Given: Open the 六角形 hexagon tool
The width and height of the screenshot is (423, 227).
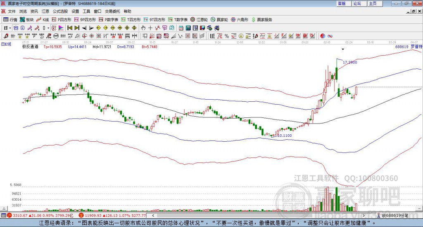Looking at the screenshot, I should (240, 20).
